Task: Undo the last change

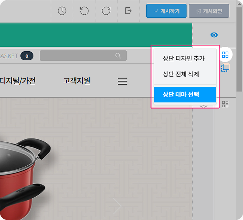Action: [x=84, y=11]
